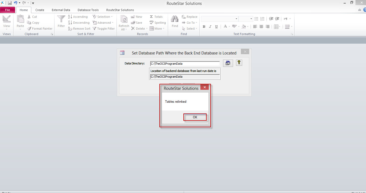Apply numbered list formatting

click(262, 19)
